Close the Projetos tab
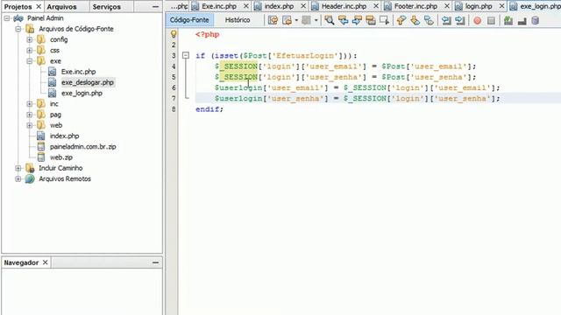 tap(39, 6)
